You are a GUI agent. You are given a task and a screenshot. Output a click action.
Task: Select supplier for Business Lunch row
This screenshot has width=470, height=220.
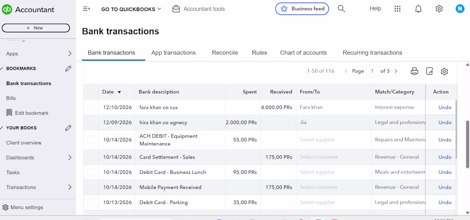pos(334,172)
